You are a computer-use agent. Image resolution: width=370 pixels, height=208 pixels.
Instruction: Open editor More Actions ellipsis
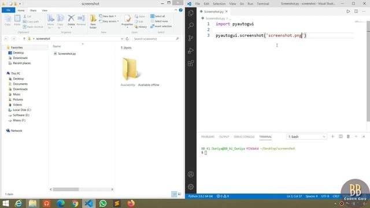[x=364, y=12]
